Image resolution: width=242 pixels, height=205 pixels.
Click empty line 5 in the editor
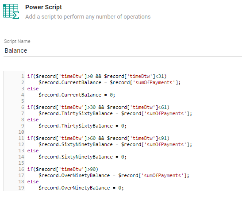(133, 101)
